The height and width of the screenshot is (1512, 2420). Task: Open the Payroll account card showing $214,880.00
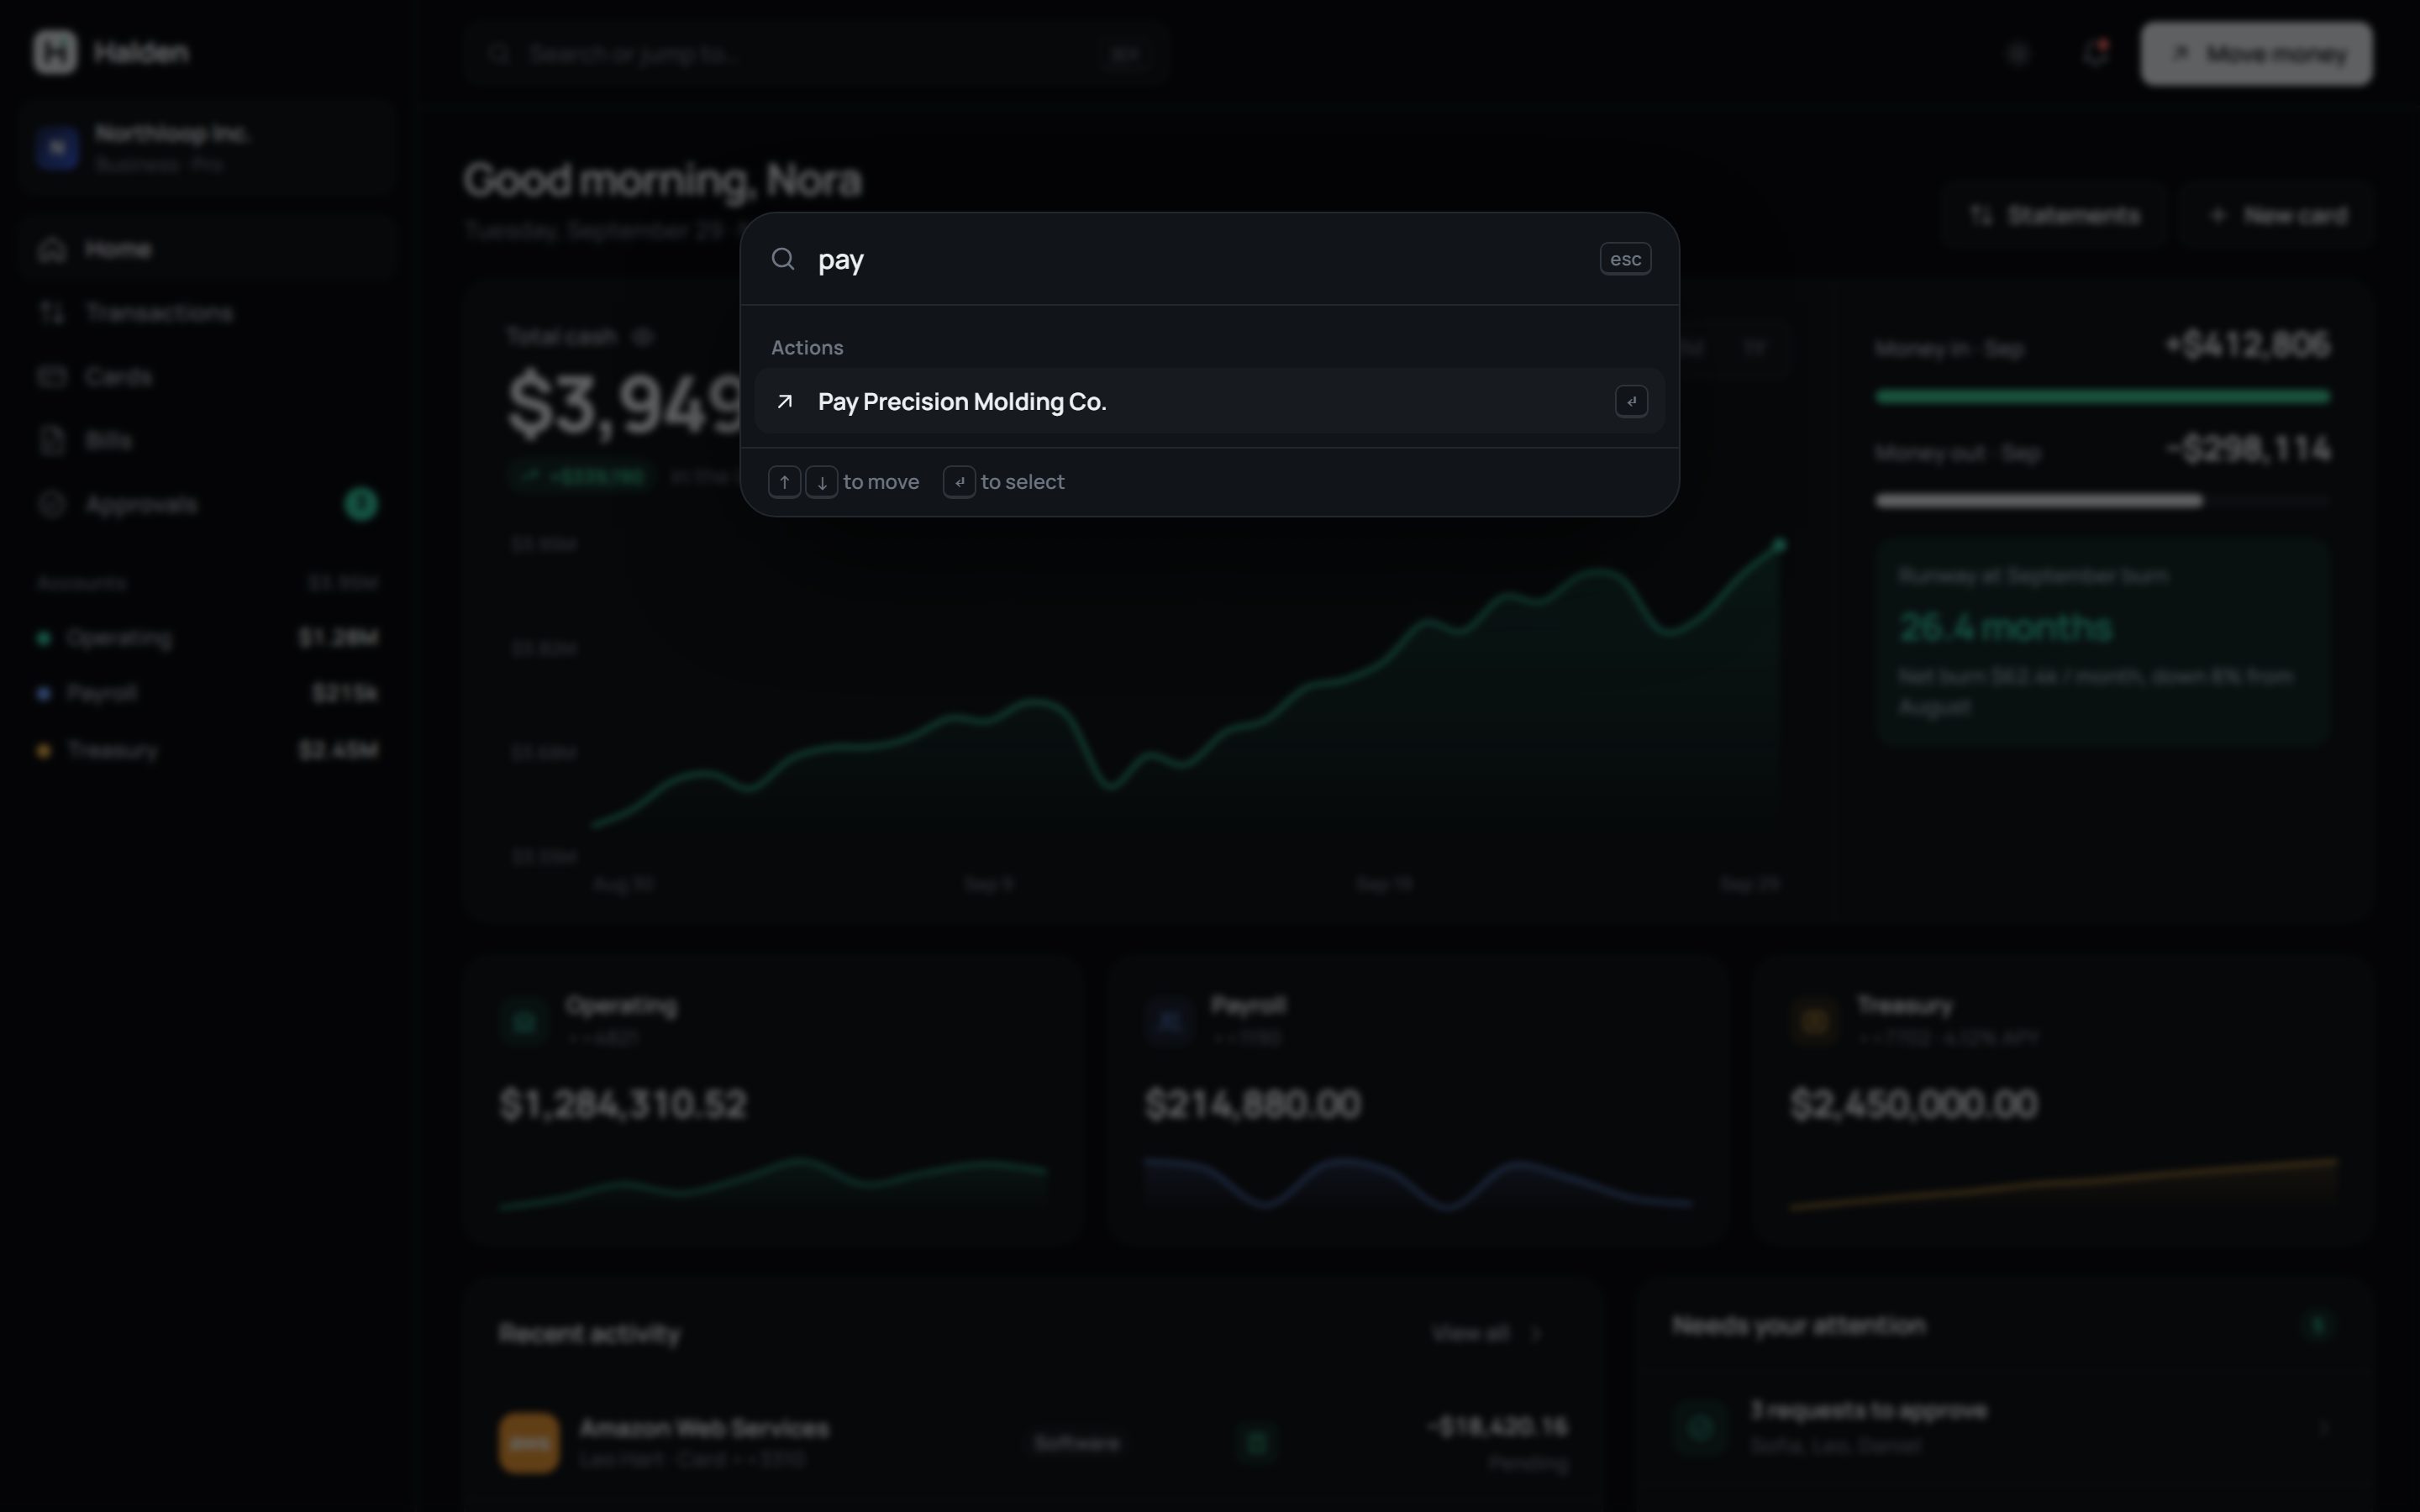point(1418,1099)
